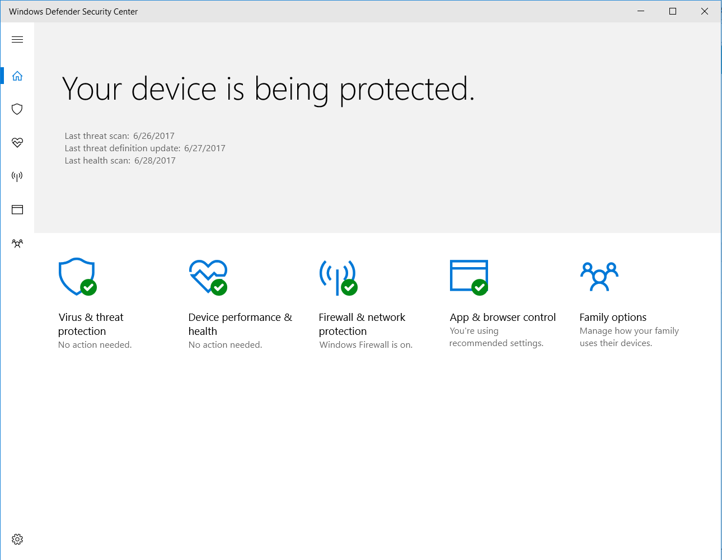Select the "Family options" title text
The image size is (722, 560).
tap(613, 318)
